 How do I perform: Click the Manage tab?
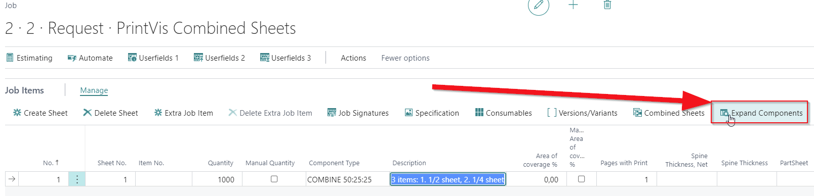(x=94, y=90)
